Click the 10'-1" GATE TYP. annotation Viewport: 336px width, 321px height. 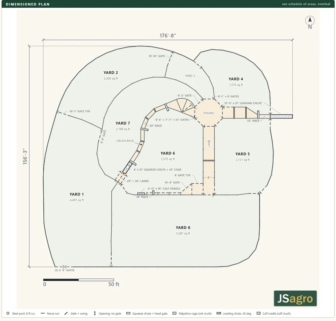(80, 111)
